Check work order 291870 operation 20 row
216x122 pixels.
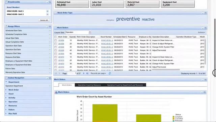coord(55,60)
